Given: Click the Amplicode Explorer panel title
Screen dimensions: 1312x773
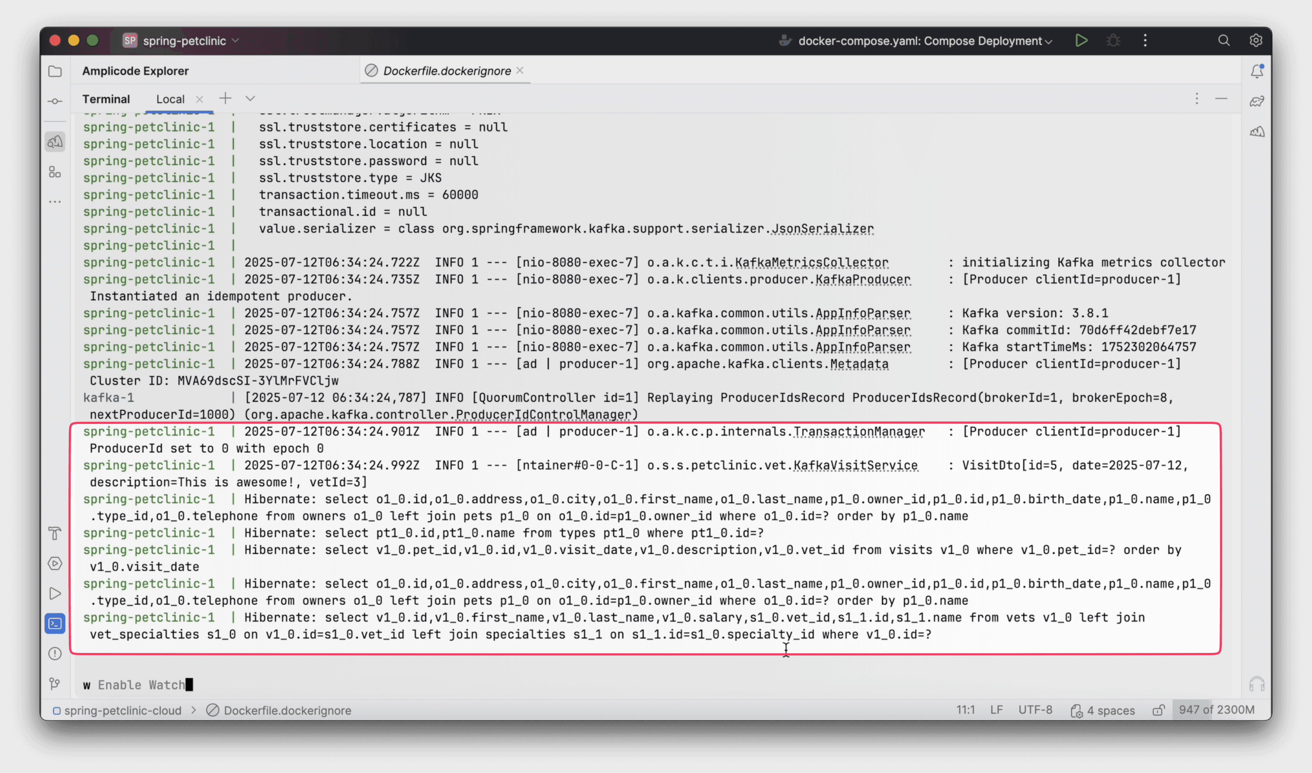Looking at the screenshot, I should 135,71.
